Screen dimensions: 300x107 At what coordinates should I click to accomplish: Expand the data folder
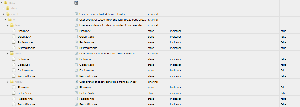[x=3, y=8]
